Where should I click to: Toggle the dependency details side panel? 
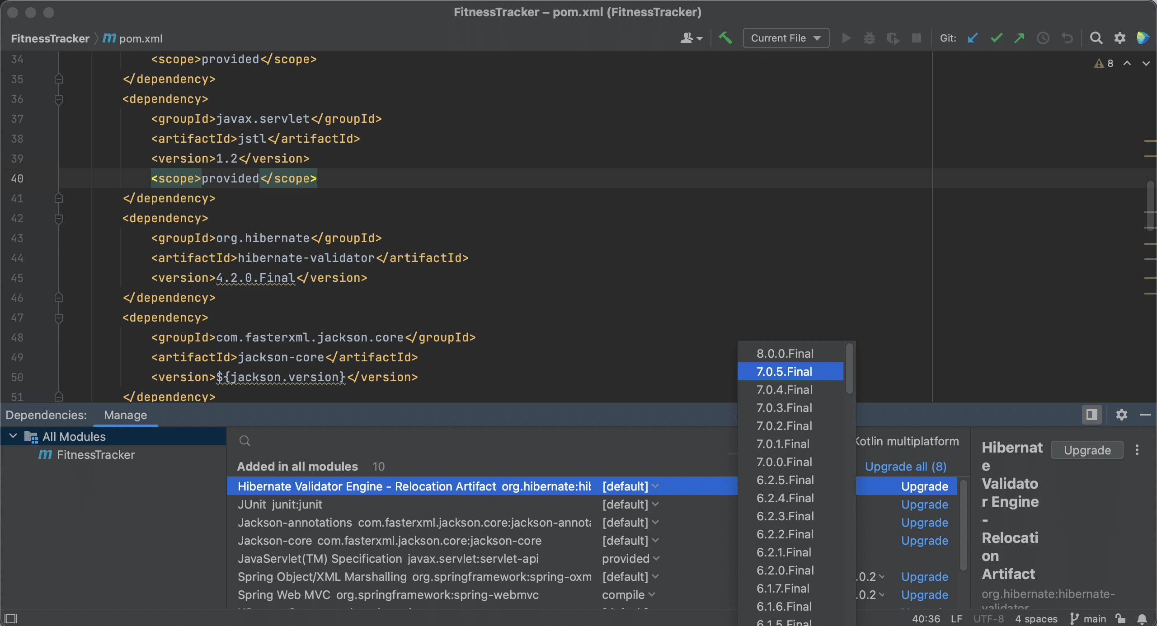click(x=1091, y=415)
